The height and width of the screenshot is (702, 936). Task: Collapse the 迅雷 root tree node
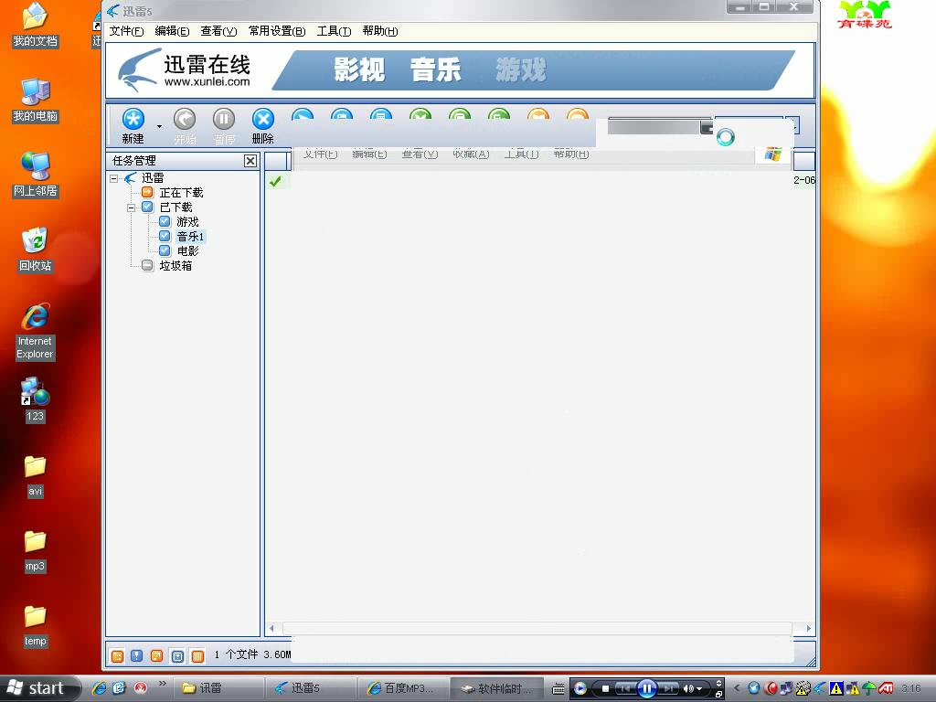[114, 178]
